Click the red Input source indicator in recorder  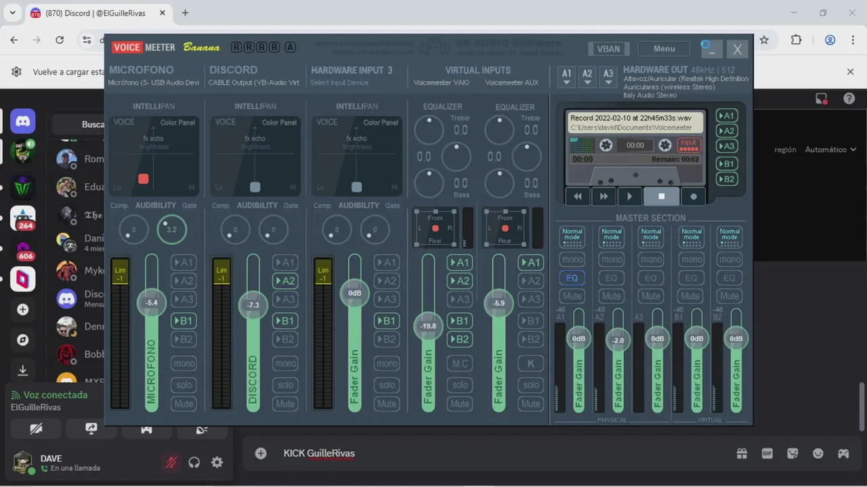coord(689,145)
